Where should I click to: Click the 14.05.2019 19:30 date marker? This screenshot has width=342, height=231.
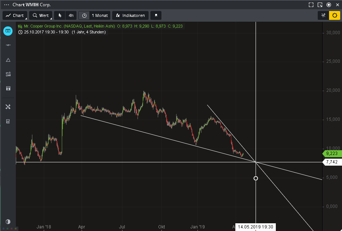click(x=256, y=227)
